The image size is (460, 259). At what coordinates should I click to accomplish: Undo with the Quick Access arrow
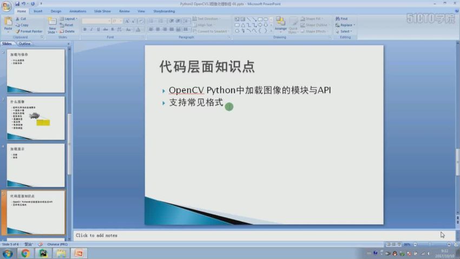pyautogui.click(x=23, y=4)
